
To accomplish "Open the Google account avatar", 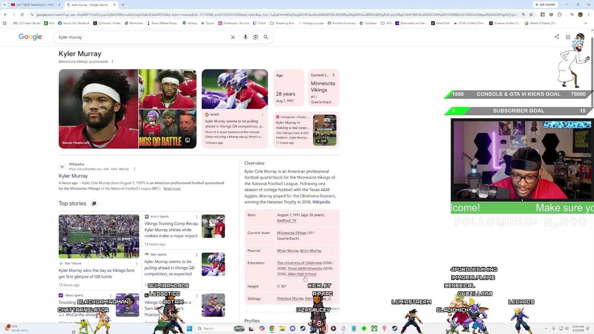I will [x=580, y=37].
